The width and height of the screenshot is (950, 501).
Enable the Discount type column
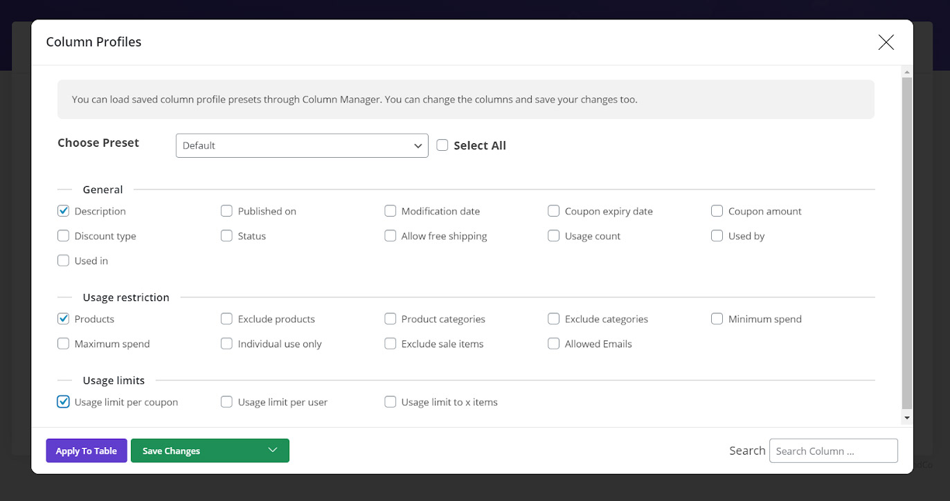[63, 236]
